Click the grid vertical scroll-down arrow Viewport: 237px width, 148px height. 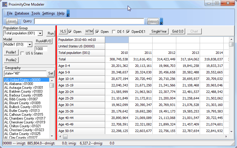[231, 131]
